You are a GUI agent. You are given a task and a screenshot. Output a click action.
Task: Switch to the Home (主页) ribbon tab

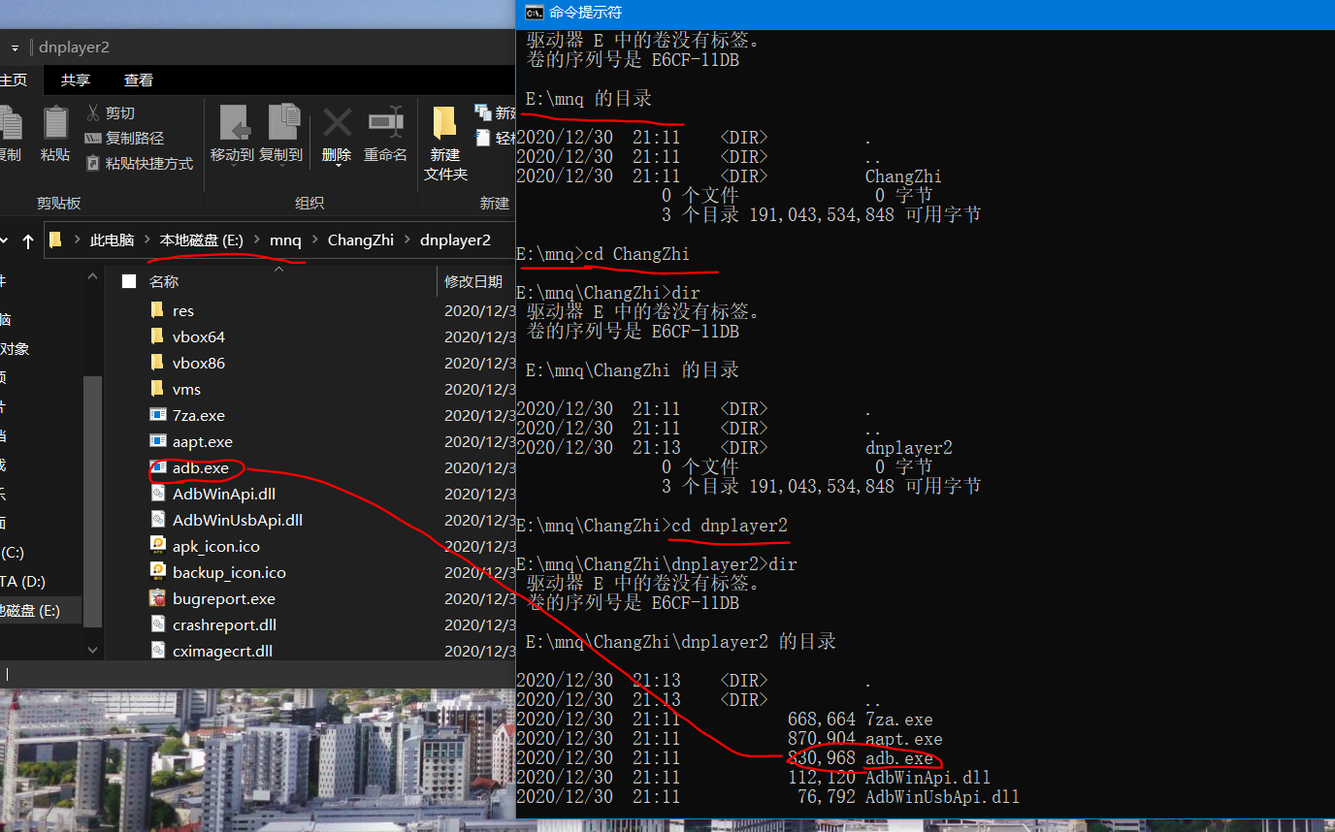[13, 80]
